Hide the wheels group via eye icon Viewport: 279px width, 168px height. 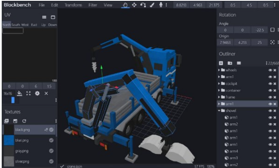coord(270,70)
